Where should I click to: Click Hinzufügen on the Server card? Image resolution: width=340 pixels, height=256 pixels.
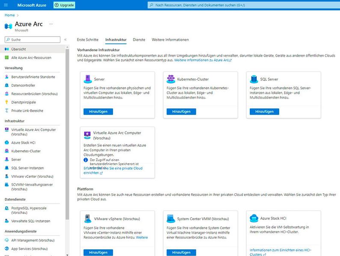point(98,111)
